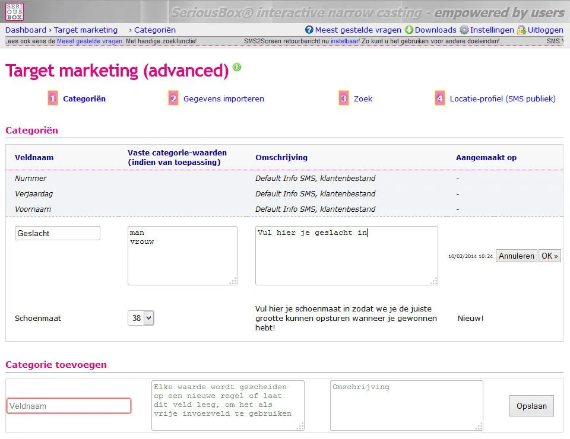This screenshot has height=439, width=570.
Task: Click the 10/02/2014 10:24 timestamp
Action: click(x=470, y=256)
